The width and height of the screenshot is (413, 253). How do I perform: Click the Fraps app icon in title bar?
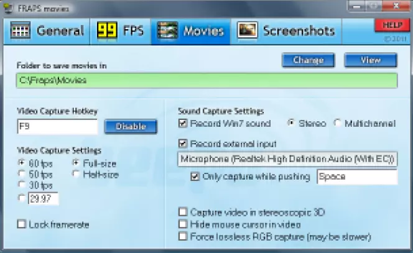[9, 8]
